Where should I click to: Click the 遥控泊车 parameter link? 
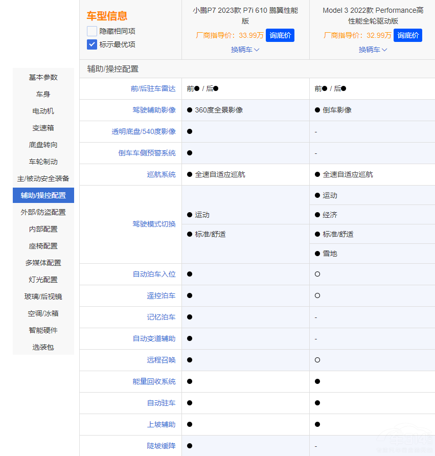click(x=161, y=295)
